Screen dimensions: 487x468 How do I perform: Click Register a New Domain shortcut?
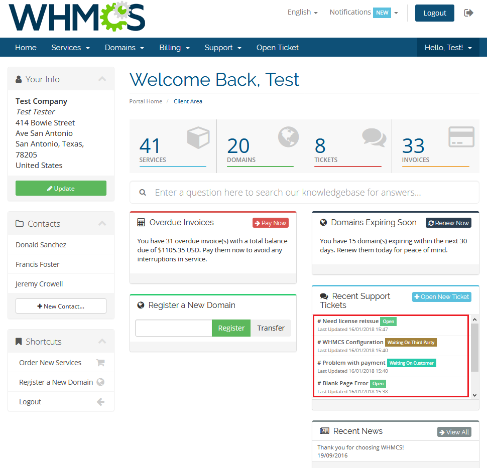coord(61,382)
